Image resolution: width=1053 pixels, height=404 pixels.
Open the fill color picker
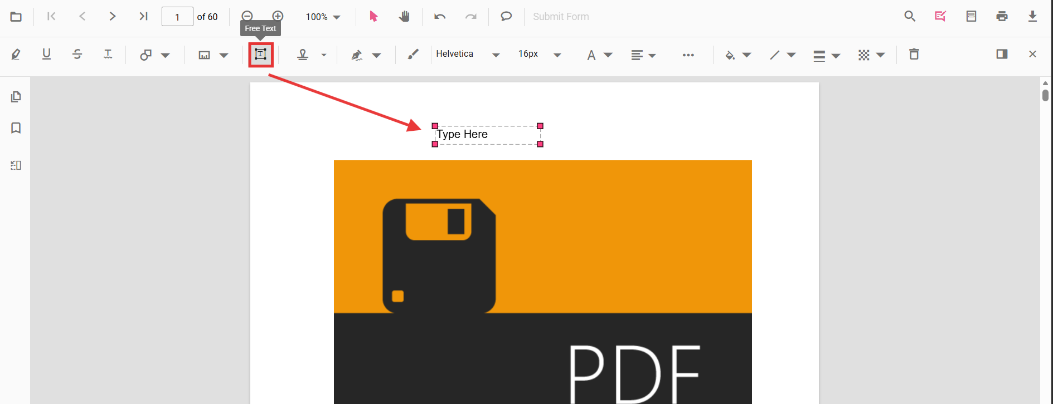[737, 55]
